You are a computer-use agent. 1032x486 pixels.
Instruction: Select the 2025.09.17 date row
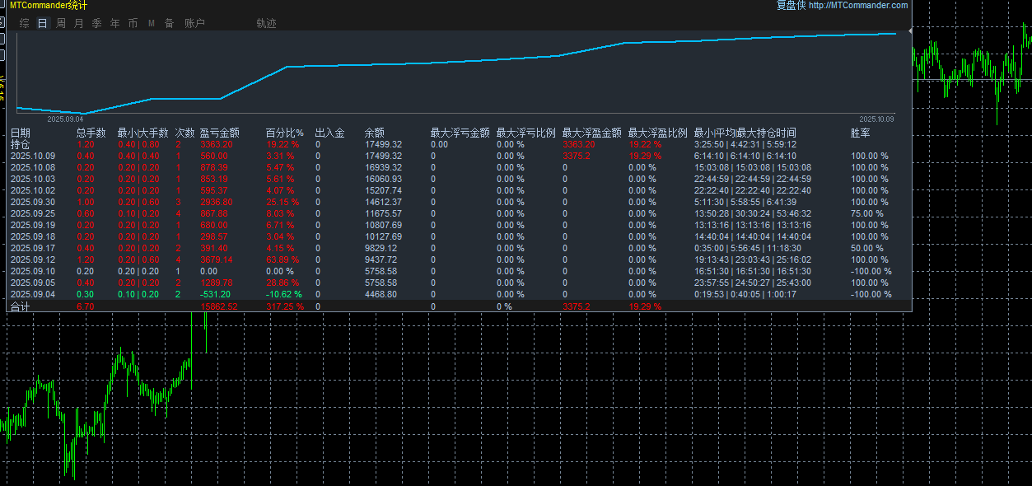tap(33, 248)
